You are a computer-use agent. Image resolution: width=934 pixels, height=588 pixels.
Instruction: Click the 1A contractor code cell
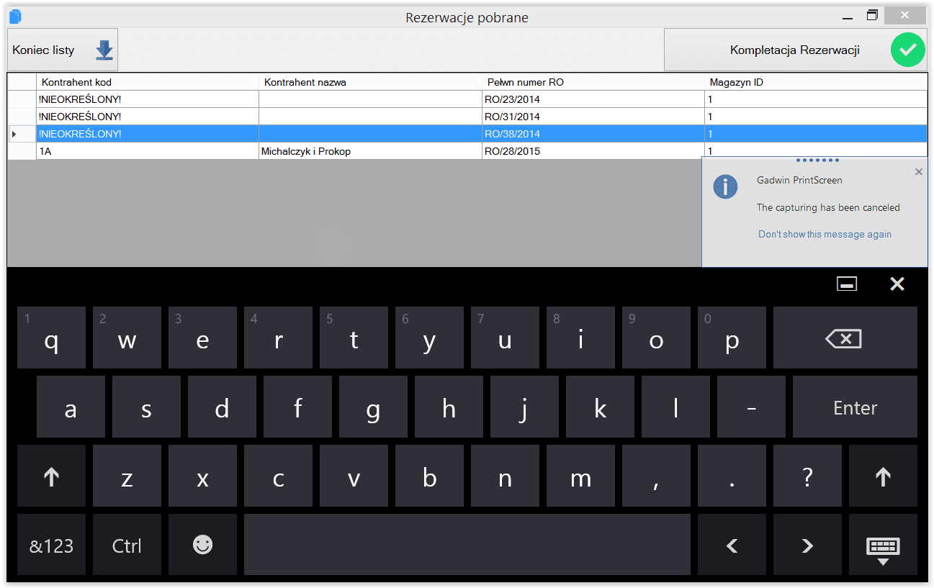click(x=148, y=151)
